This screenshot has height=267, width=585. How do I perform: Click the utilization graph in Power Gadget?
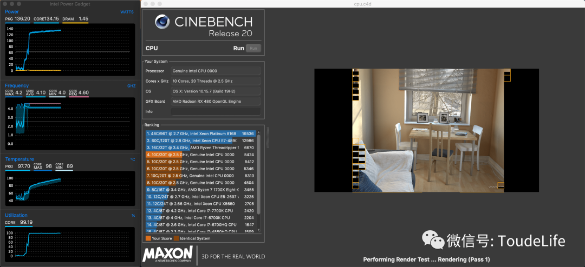tap(70, 244)
